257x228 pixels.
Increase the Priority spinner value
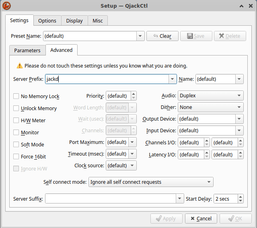134,94
